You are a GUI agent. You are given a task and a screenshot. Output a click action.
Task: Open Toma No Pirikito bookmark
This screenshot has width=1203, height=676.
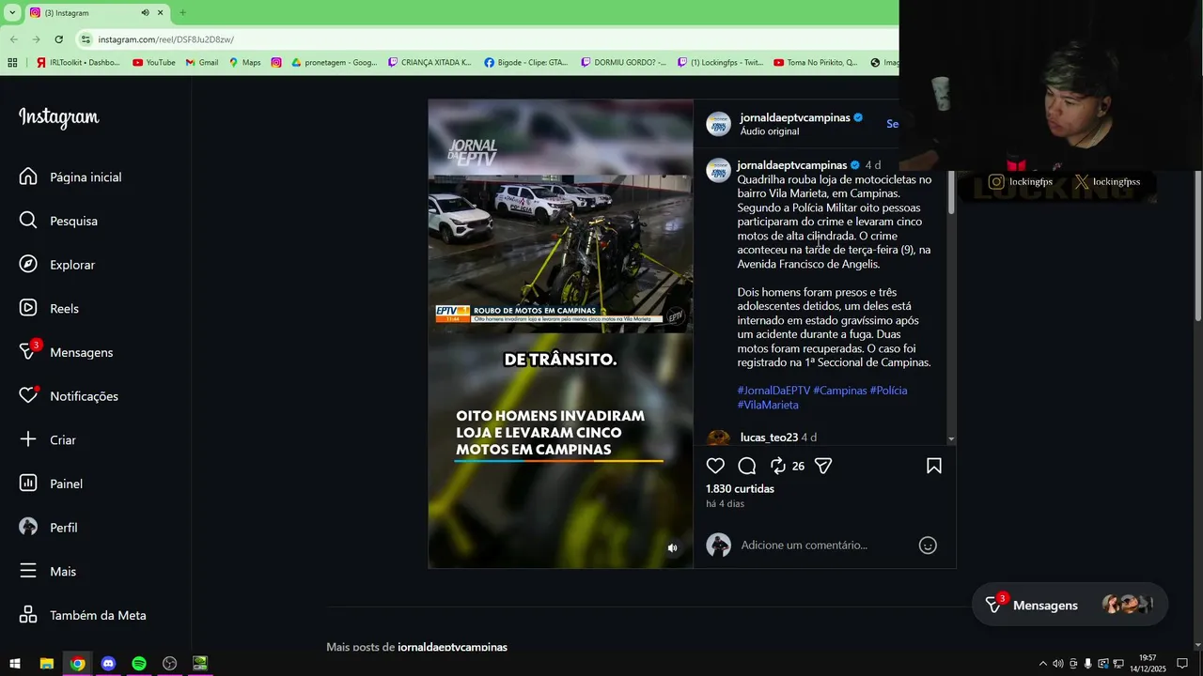point(816,63)
